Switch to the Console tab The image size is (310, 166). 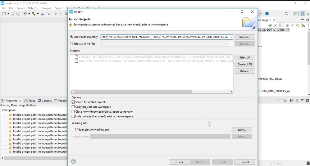[45, 101]
